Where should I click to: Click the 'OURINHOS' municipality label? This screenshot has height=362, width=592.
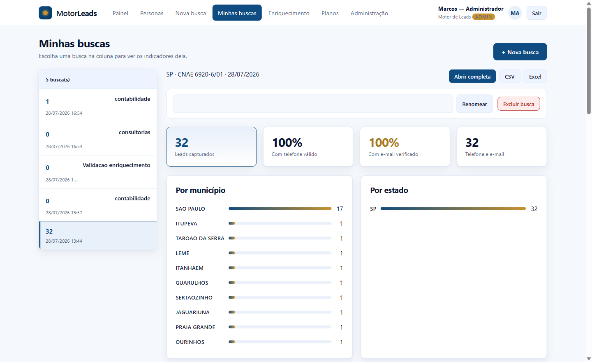pyautogui.click(x=190, y=342)
